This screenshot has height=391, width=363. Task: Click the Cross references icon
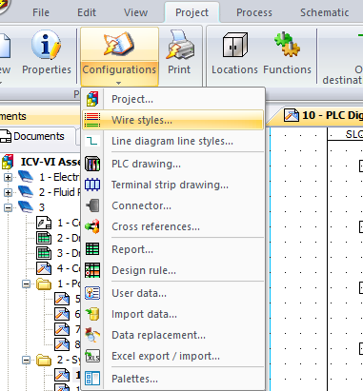(x=92, y=226)
